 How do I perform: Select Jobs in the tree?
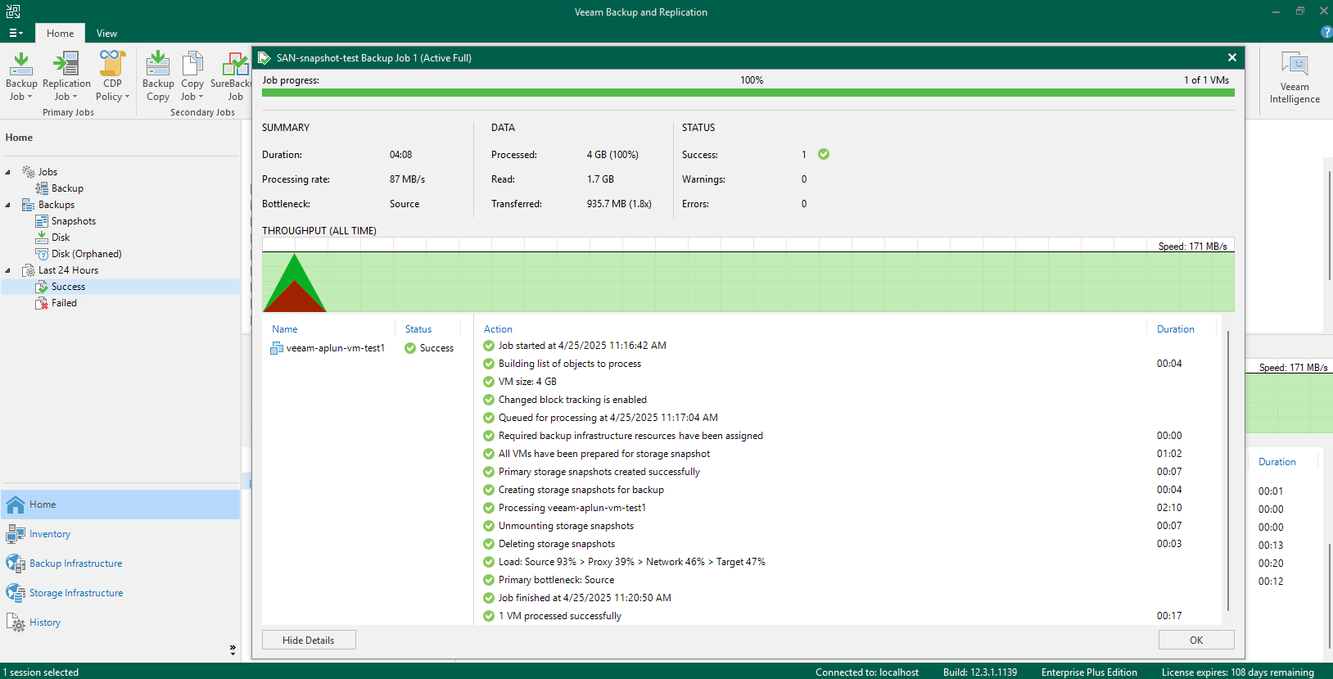point(47,172)
